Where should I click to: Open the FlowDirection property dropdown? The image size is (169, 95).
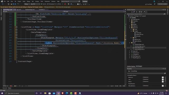coord(163,84)
